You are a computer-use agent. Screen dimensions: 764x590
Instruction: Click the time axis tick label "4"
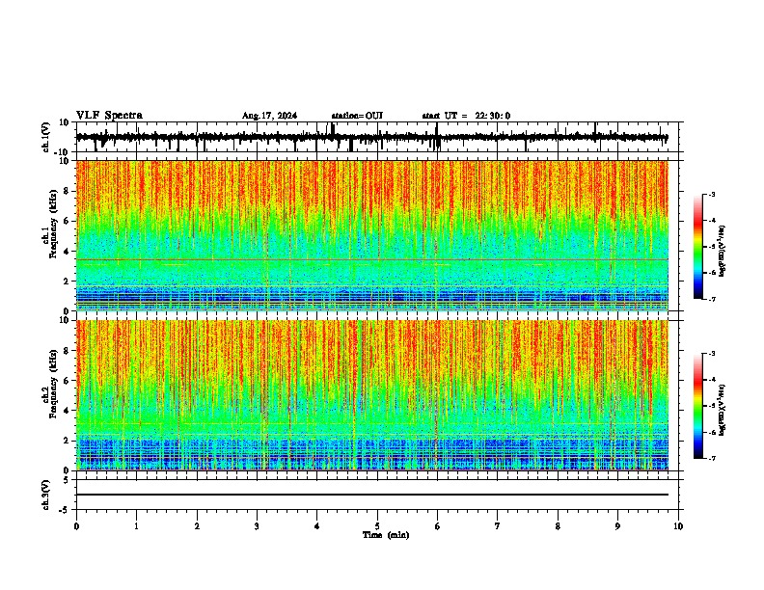[x=316, y=526]
